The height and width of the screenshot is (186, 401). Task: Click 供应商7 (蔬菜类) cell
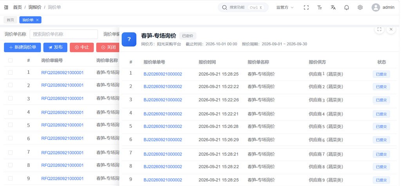pyautogui.click(x=326, y=154)
